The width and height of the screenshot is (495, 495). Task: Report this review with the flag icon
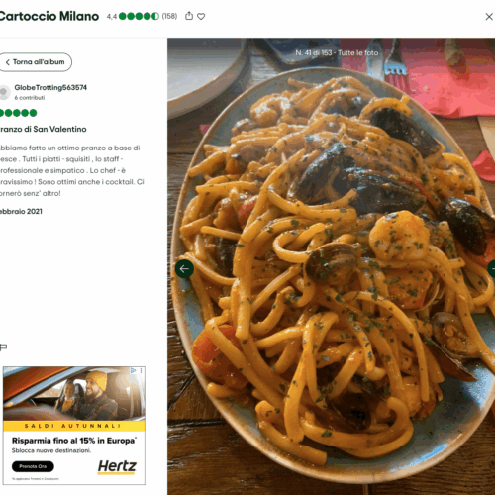point(3,346)
